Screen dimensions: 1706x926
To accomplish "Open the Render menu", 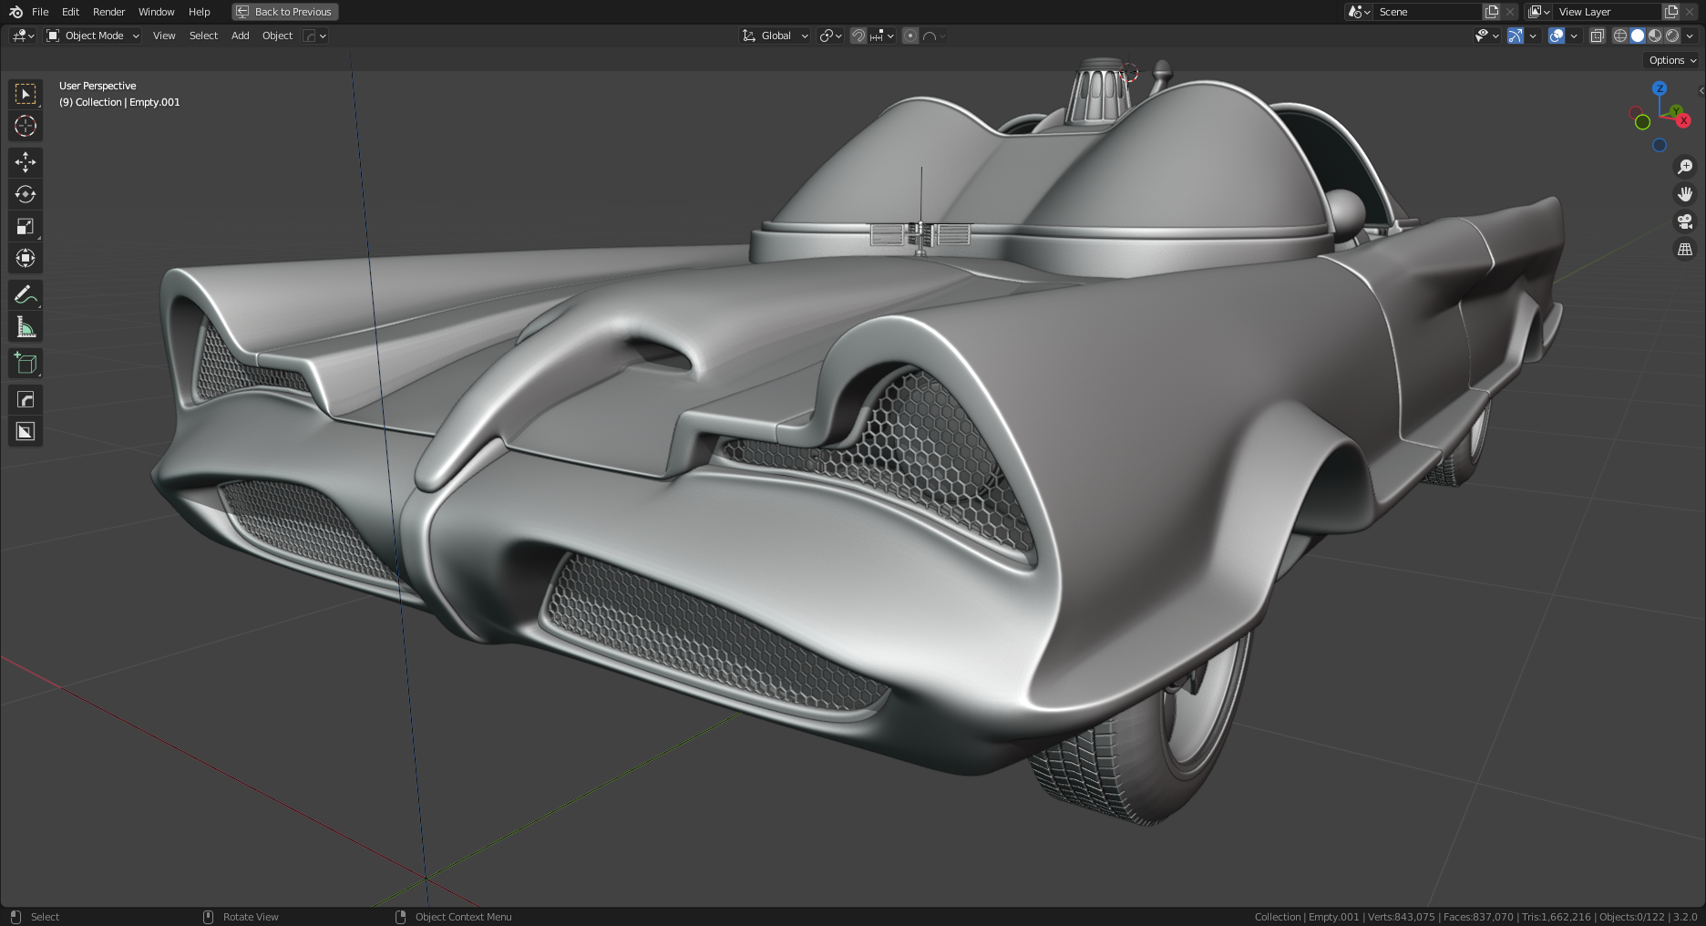I will click(x=108, y=12).
